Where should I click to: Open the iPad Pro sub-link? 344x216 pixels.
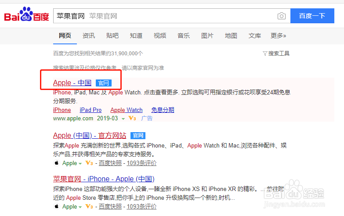coord(91,110)
